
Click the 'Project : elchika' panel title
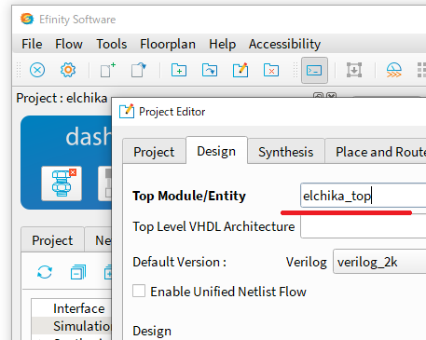62,98
